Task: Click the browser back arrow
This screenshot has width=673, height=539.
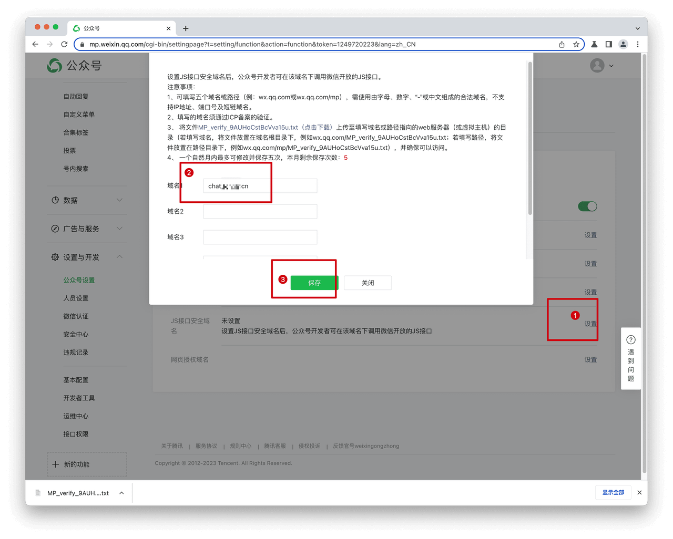Action: click(x=35, y=44)
